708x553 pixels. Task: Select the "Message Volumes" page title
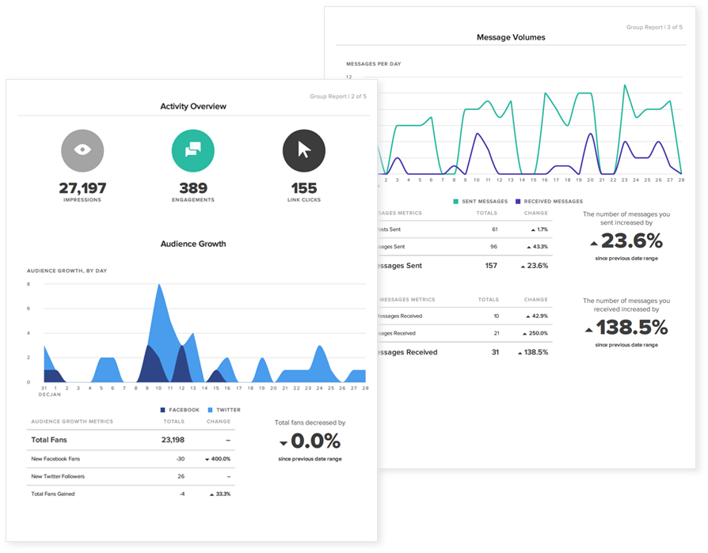pyautogui.click(x=511, y=37)
